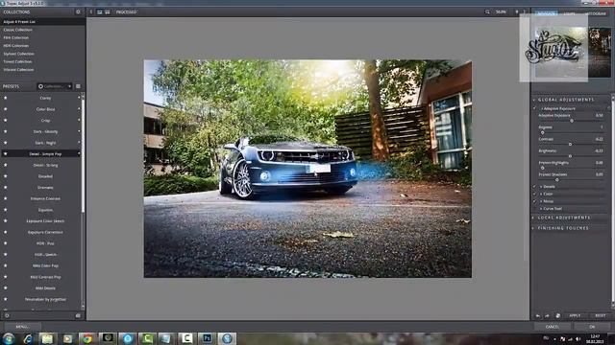Switch to Photoshop in the taskbar
This screenshot has width=615, height=345.
[207, 338]
